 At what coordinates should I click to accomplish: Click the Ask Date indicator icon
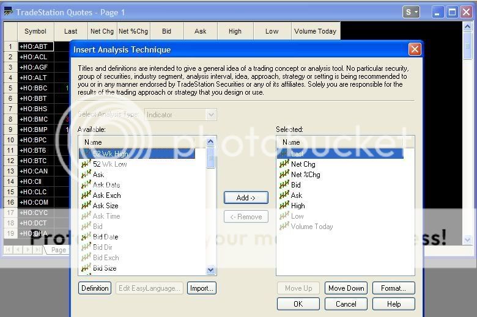click(x=86, y=184)
